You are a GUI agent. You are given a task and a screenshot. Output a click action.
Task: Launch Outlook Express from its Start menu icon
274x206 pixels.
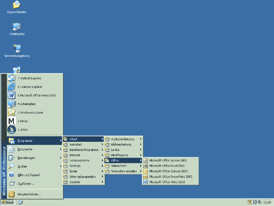coord(12,78)
